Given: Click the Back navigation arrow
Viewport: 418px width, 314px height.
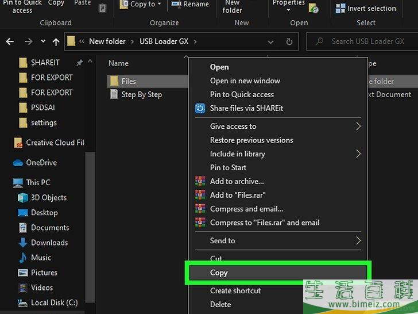Looking at the screenshot, I should pos(10,41).
